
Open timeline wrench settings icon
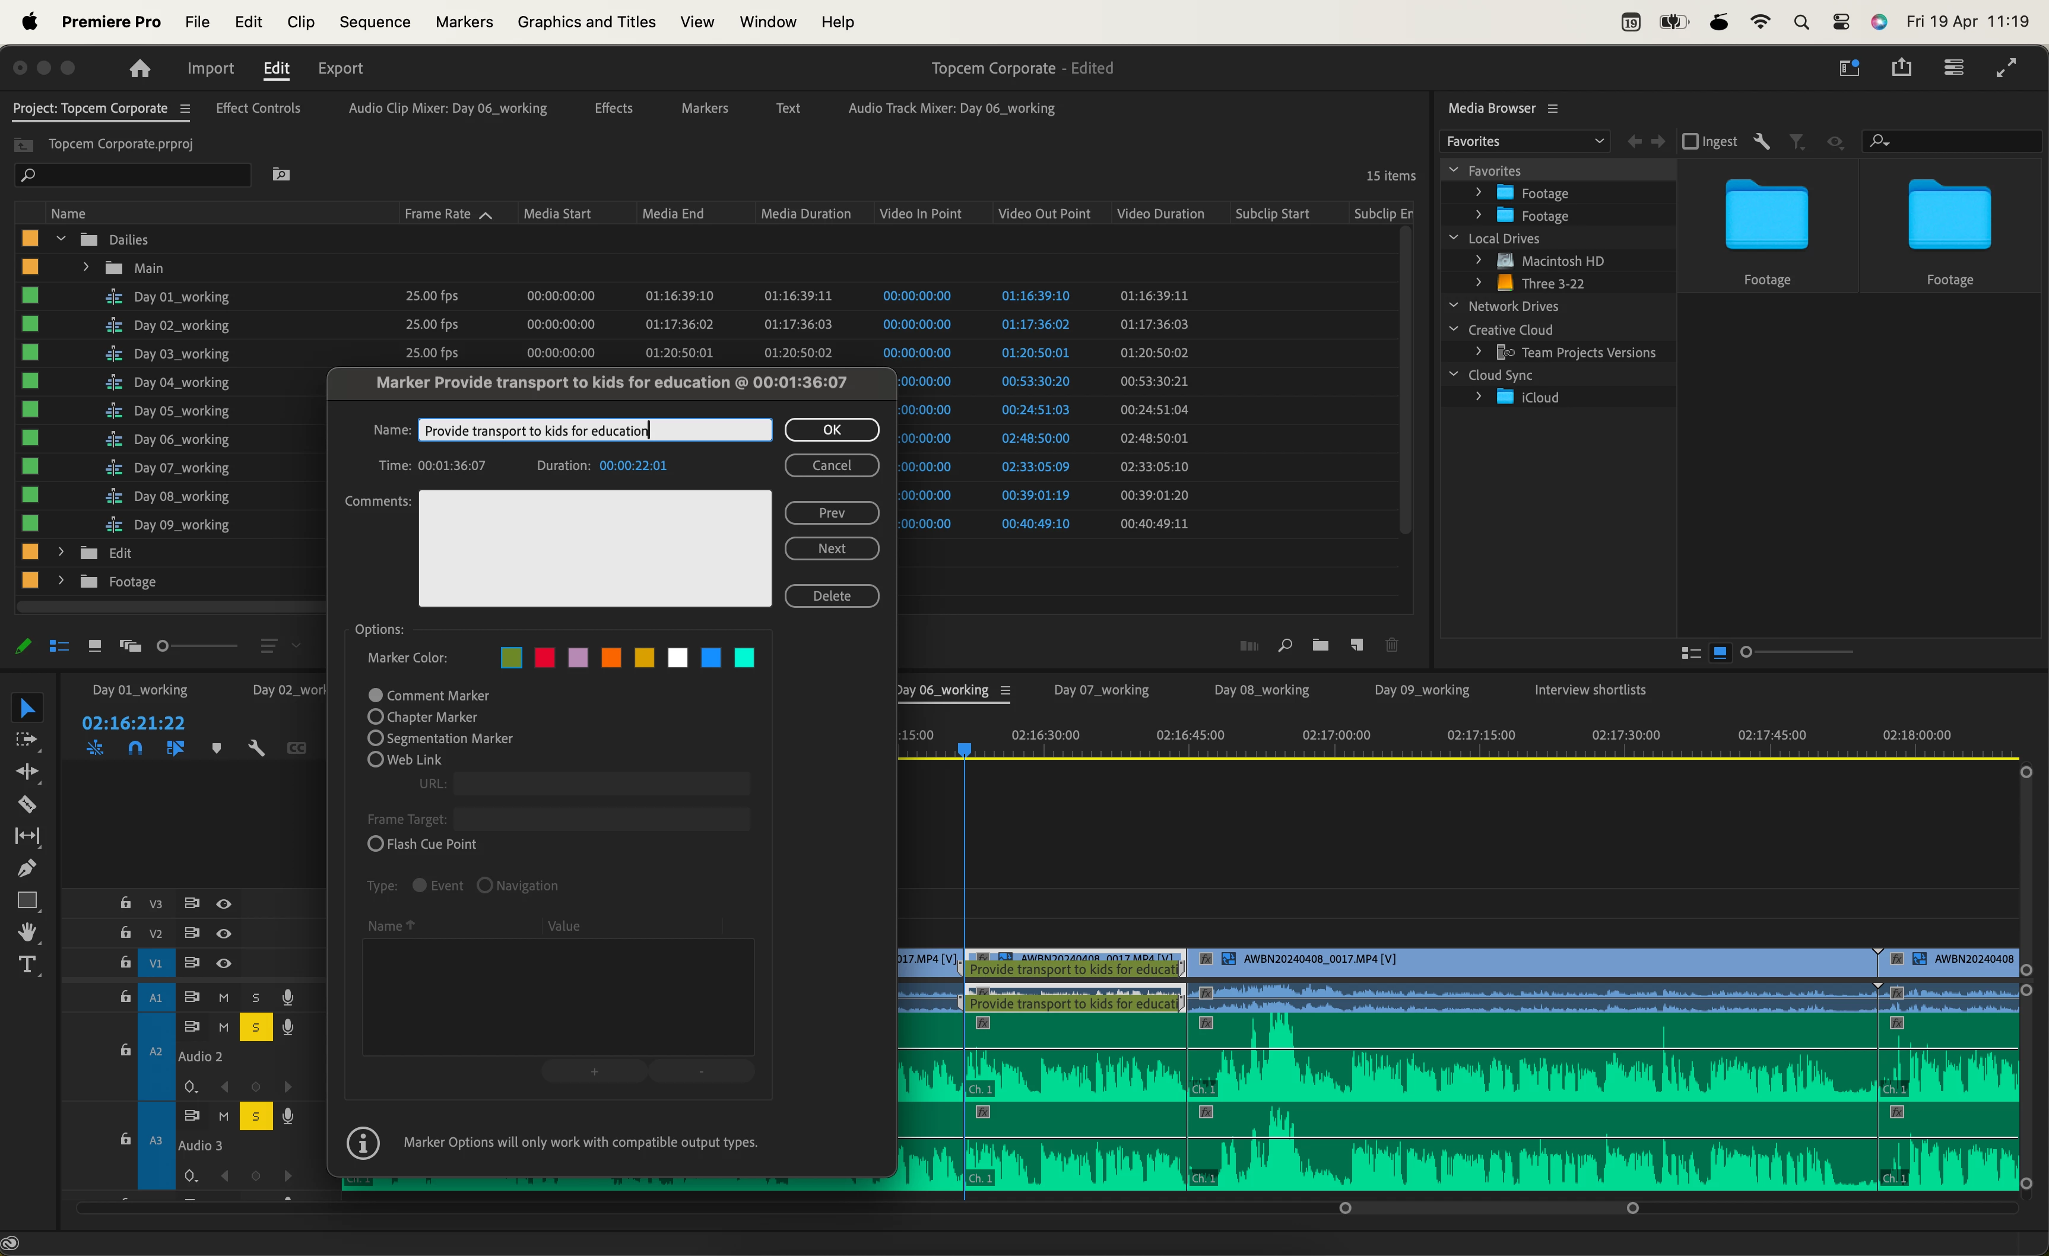(x=256, y=748)
